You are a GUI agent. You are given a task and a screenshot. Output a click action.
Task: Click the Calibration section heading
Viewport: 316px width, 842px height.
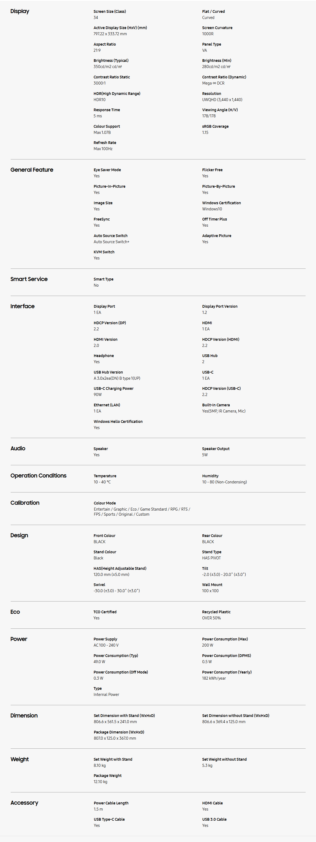click(x=25, y=502)
